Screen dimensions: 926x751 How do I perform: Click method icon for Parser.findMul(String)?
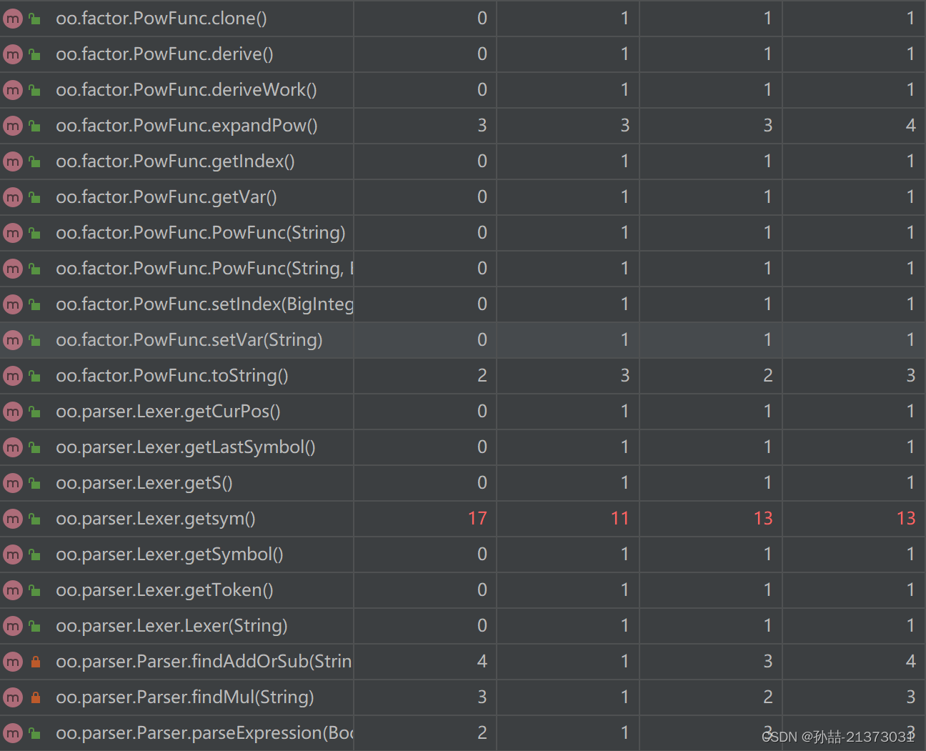pyautogui.click(x=13, y=697)
